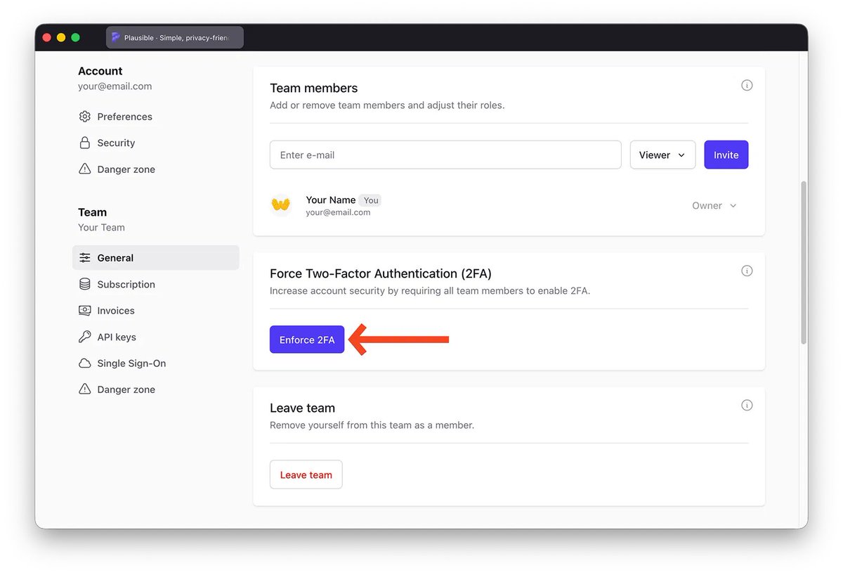Image resolution: width=843 pixels, height=575 pixels.
Task: Click the warning icon in Account Danger zone
Action: 85,169
